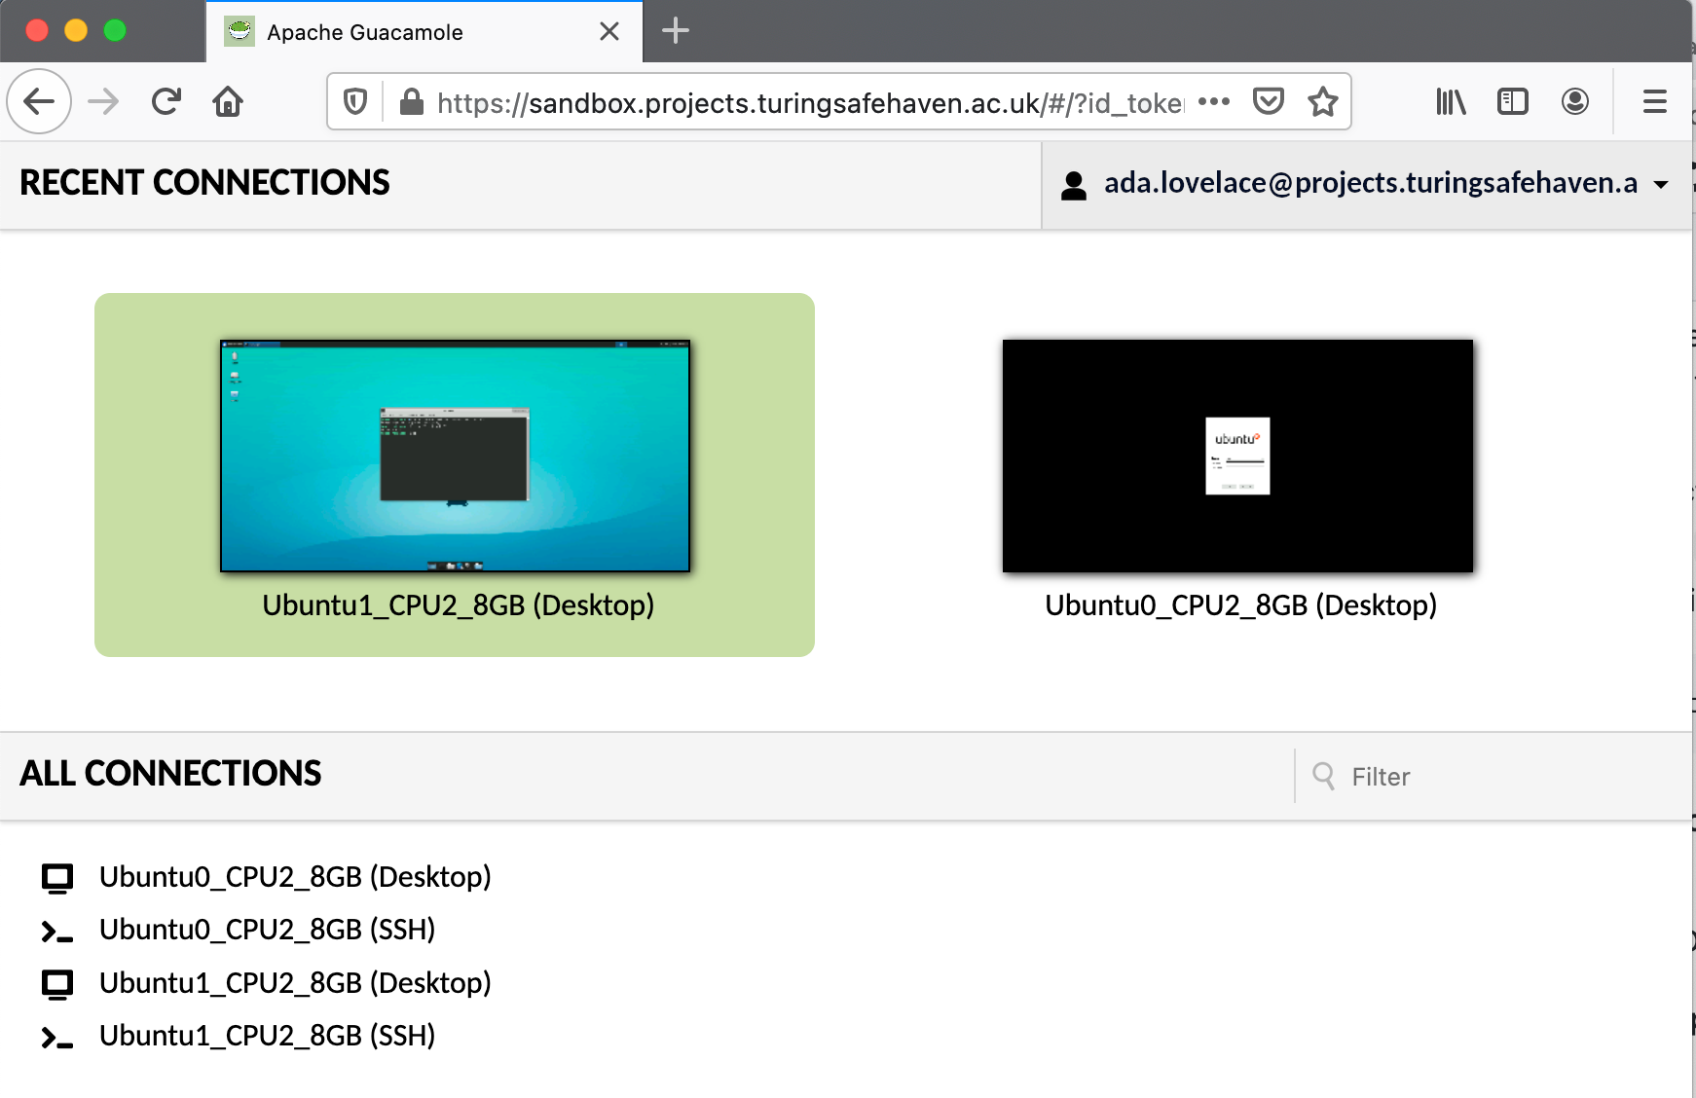Open page actions three-dot menu
1696x1098 pixels.
[x=1214, y=101]
